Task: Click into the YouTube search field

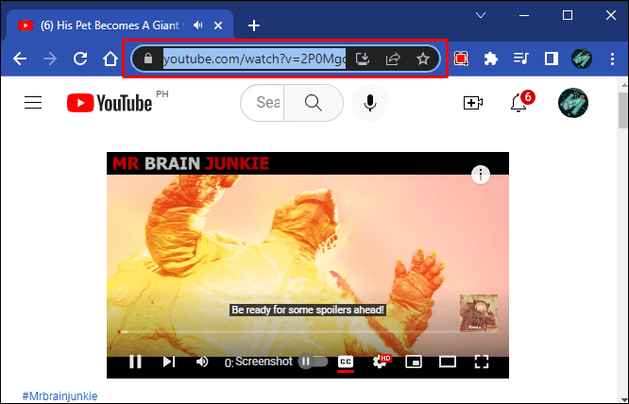Action: [x=263, y=103]
